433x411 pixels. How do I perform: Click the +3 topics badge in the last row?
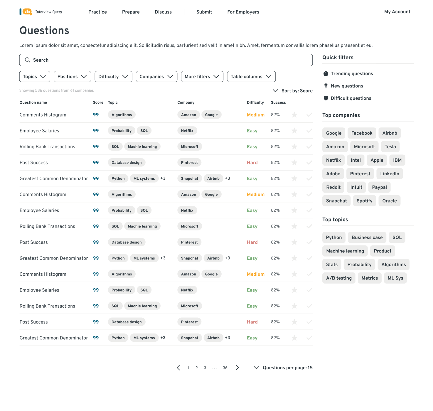tap(163, 338)
